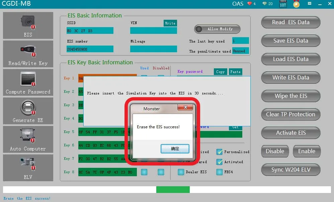Click the Write EIS Data button

(x=291, y=77)
